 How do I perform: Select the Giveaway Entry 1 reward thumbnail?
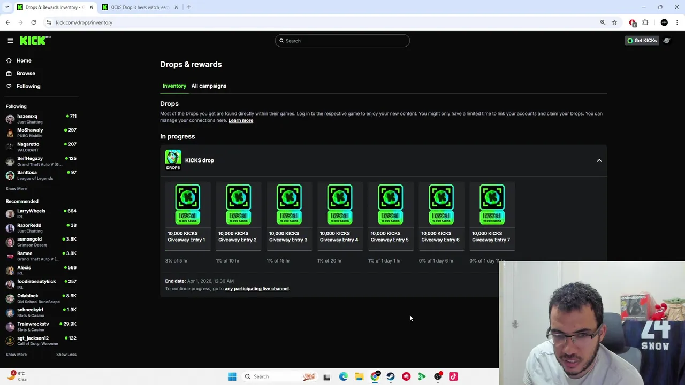[188, 204]
